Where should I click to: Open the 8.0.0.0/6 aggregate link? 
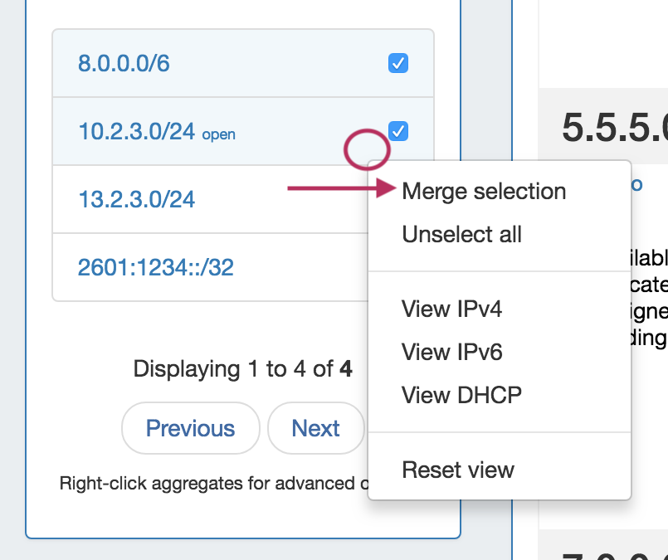[x=124, y=64]
